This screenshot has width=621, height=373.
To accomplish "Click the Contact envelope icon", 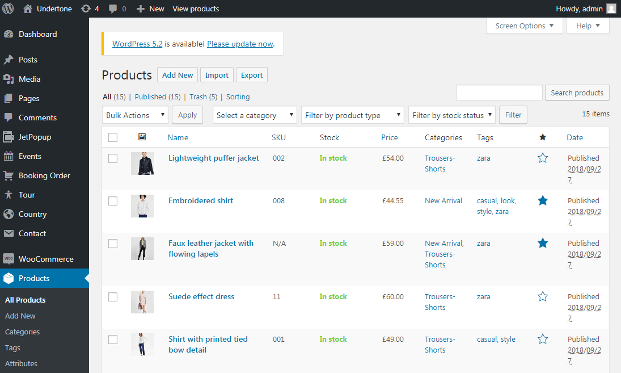I will [9, 233].
